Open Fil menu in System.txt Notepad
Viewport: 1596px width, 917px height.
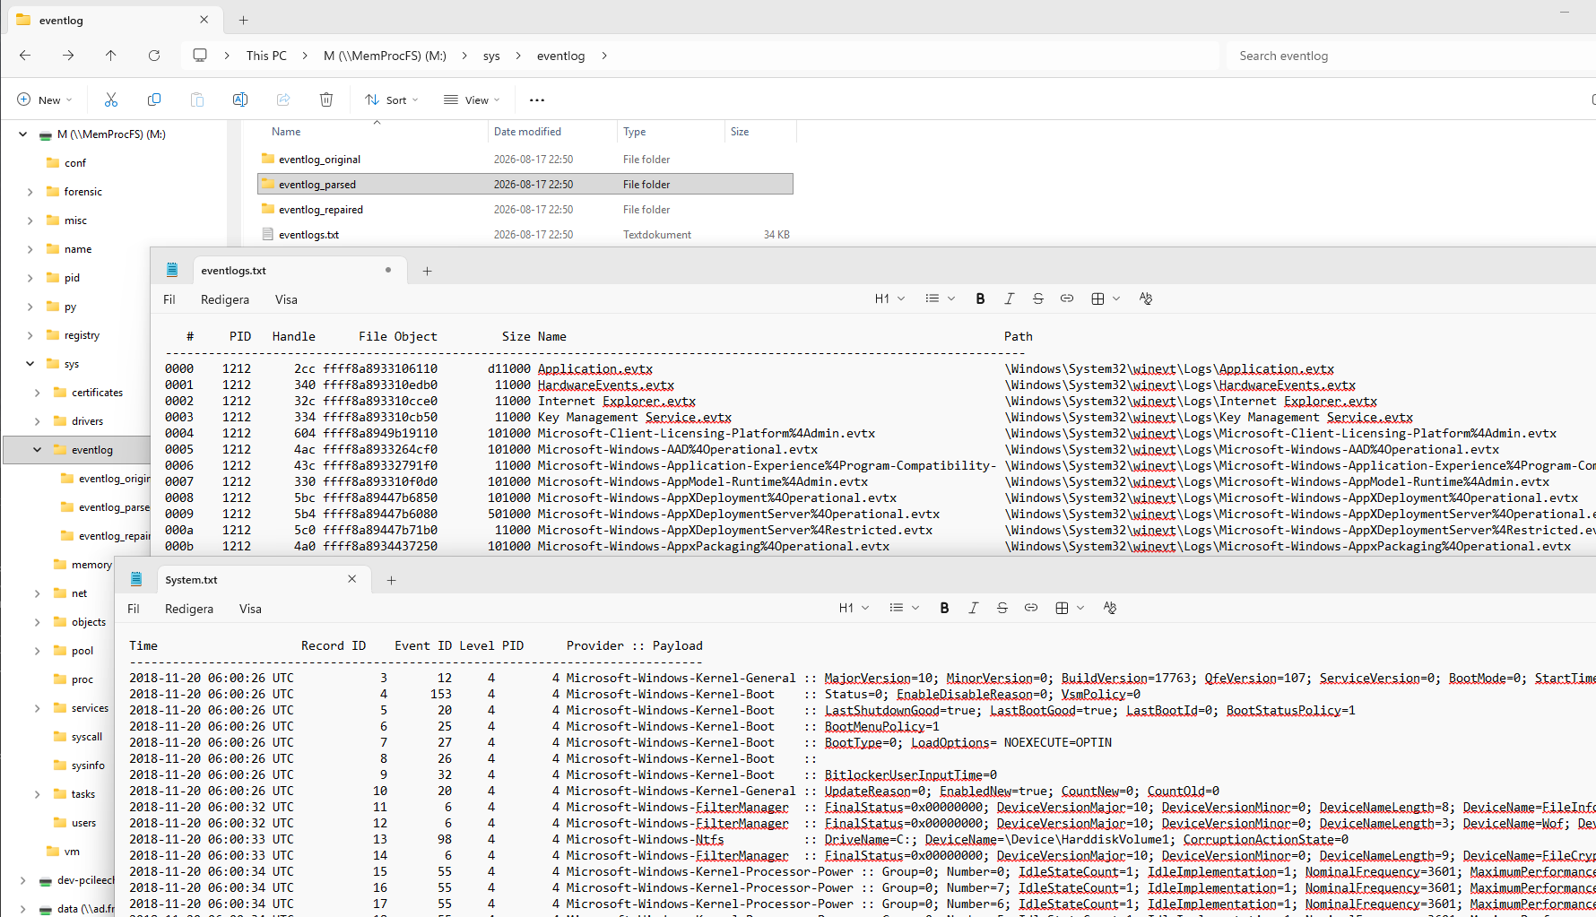point(133,609)
